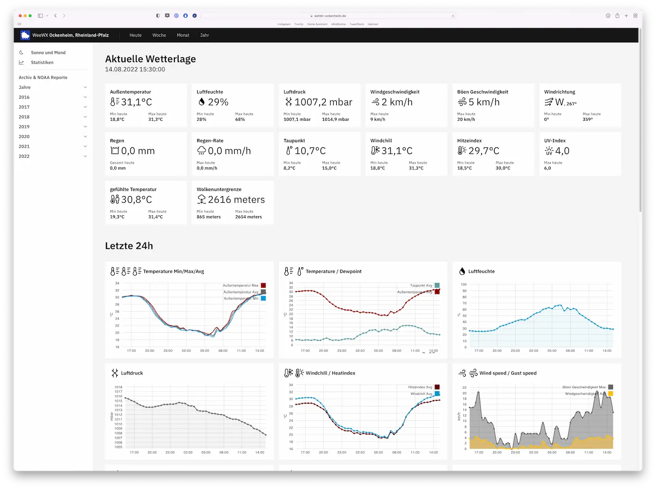Image resolution: width=656 pixels, height=489 pixels.
Task: Expand the Jahre section chevron
Action: 85,88
